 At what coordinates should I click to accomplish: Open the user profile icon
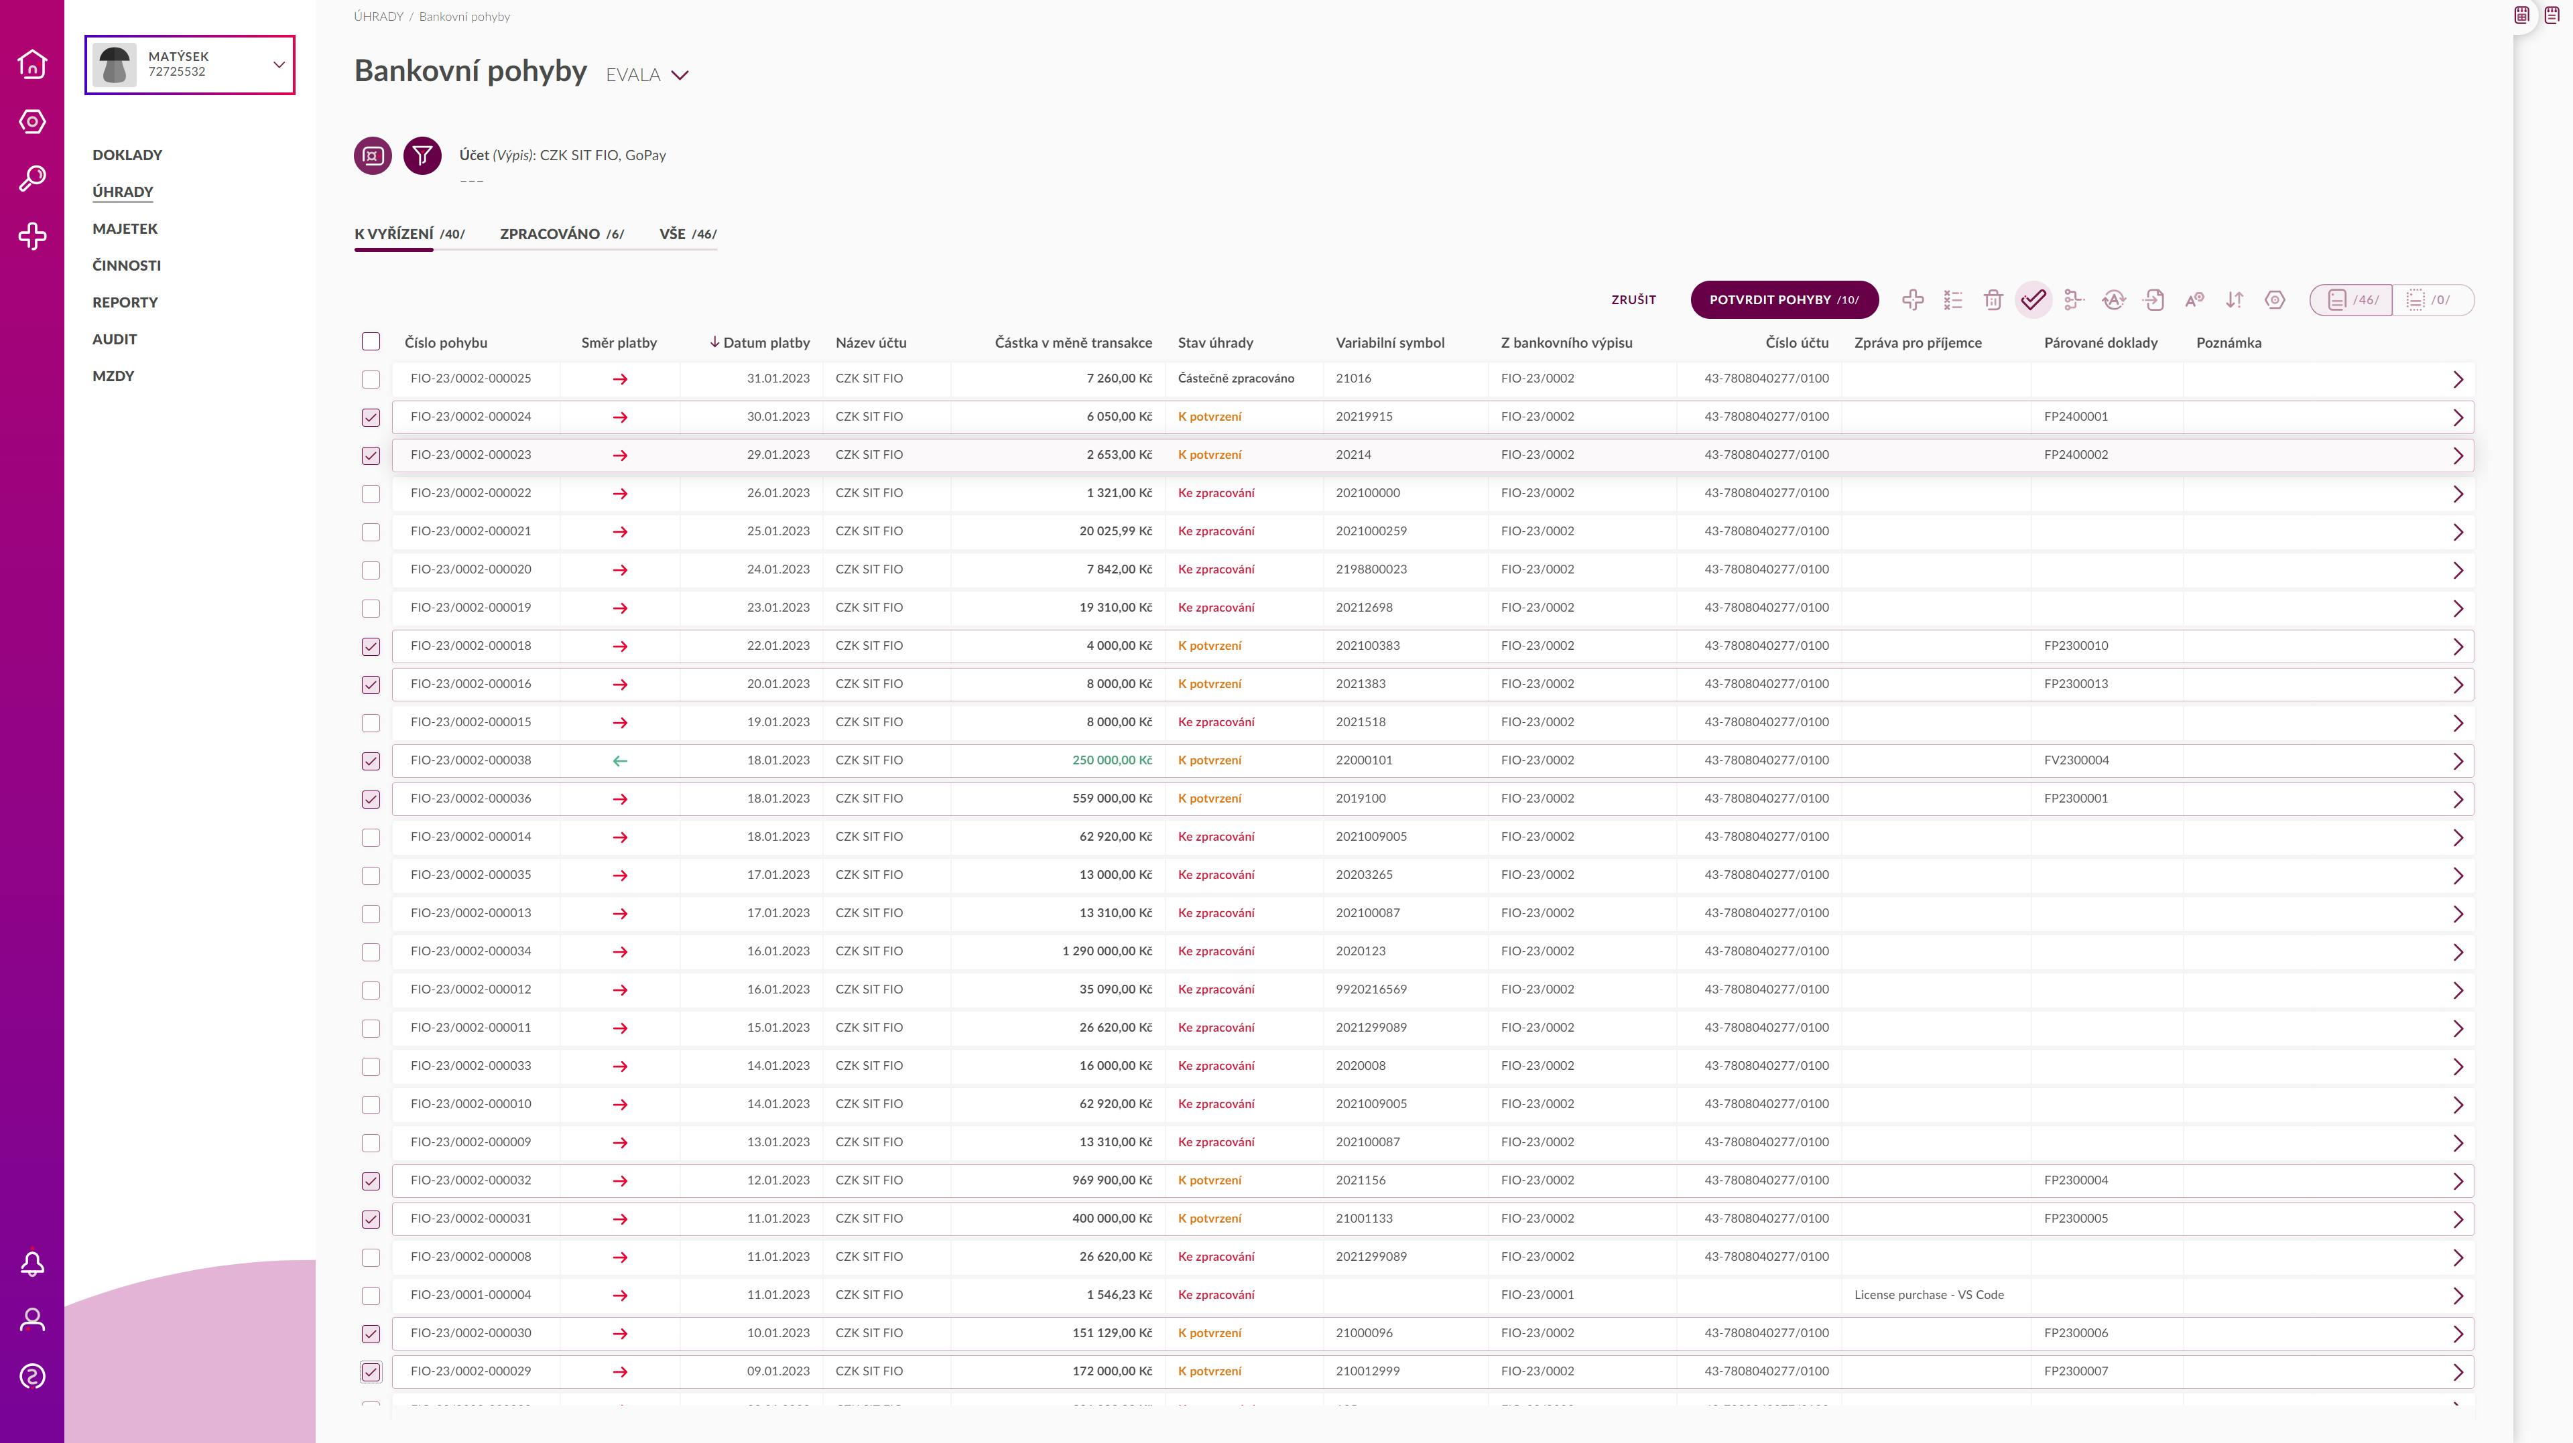(32, 1320)
